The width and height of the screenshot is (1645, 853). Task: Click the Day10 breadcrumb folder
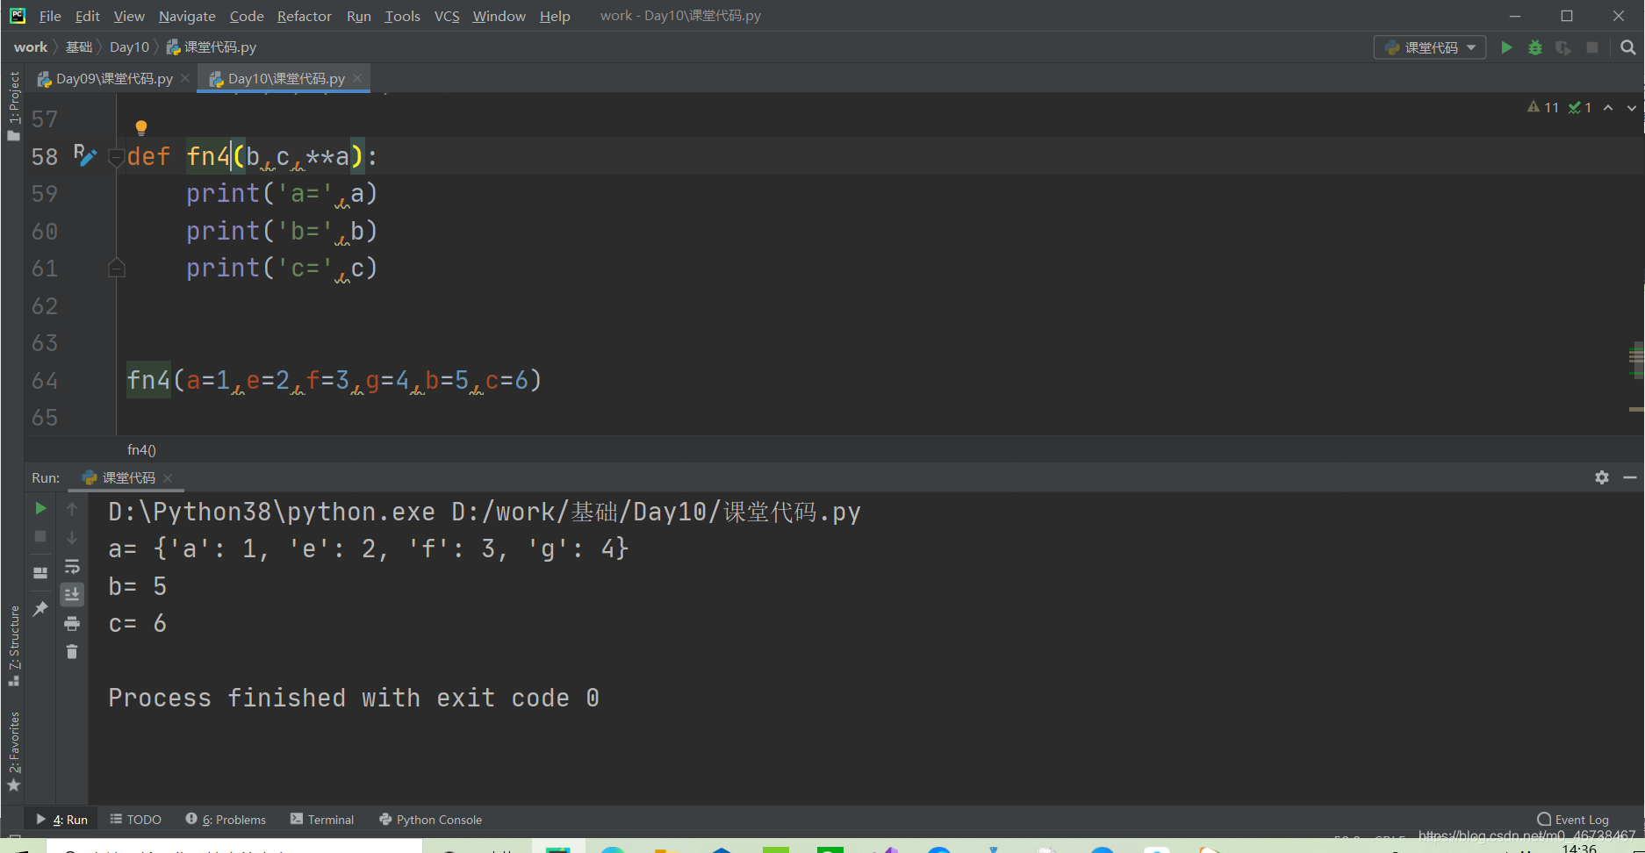click(129, 47)
